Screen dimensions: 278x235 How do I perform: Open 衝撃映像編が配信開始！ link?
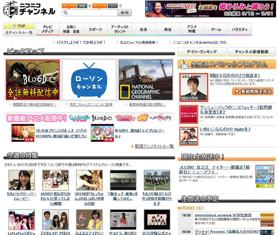point(148,105)
